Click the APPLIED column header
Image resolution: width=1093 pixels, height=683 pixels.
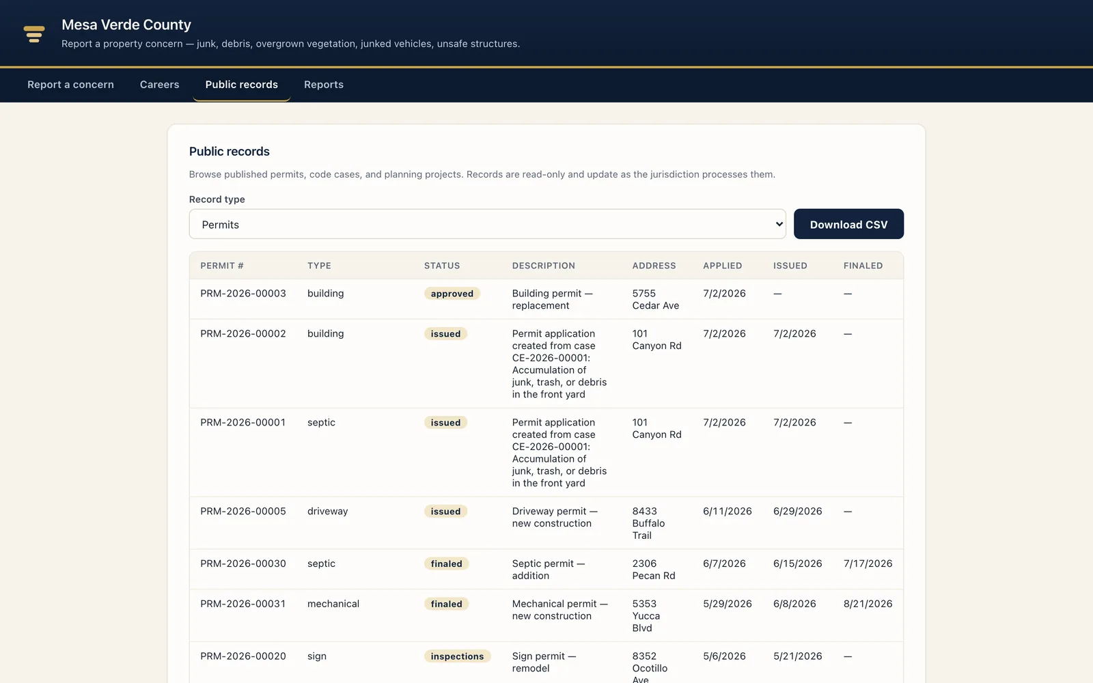coord(723,266)
